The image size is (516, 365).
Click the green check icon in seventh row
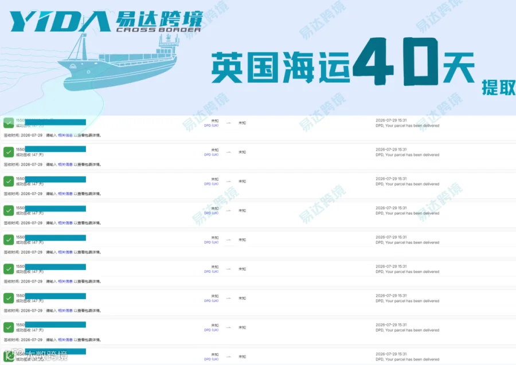tap(9, 299)
